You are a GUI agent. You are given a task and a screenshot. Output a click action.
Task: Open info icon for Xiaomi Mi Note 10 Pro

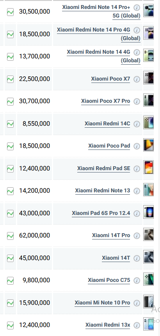pyautogui.click(x=137, y=303)
